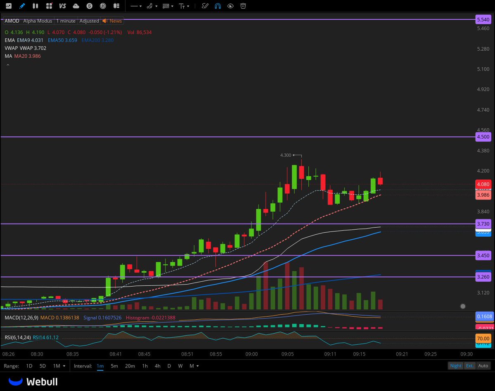The width and height of the screenshot is (495, 391).
Task: Select the EMA50 3.659 indicator label
Action: pyautogui.click(x=62, y=40)
